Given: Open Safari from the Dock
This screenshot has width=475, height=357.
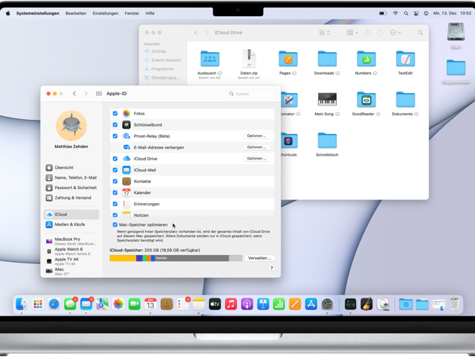Looking at the screenshot, I should [x=54, y=304].
